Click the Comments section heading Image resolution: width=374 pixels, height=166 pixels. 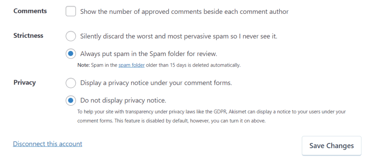click(x=30, y=11)
